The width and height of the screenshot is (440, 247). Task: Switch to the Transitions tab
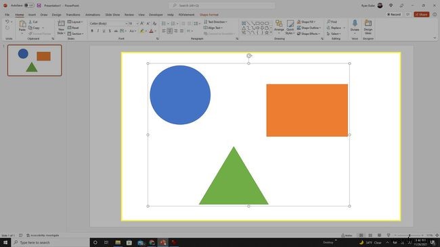(73, 15)
